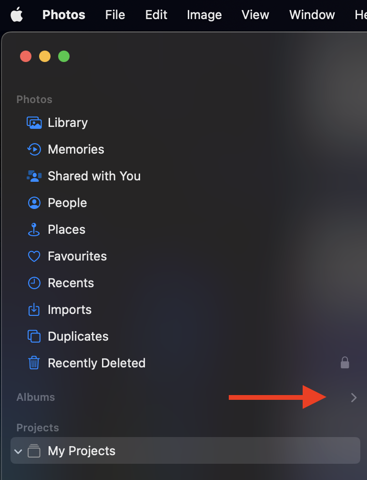The image size is (367, 480).
Task: Open the Apple menu
Action: point(17,15)
